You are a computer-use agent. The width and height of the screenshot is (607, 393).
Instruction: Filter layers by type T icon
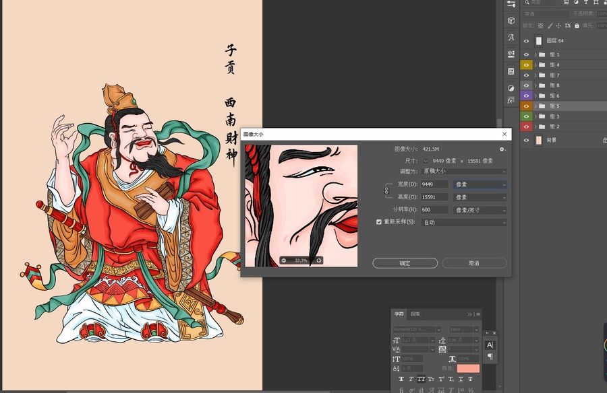coord(586,2)
